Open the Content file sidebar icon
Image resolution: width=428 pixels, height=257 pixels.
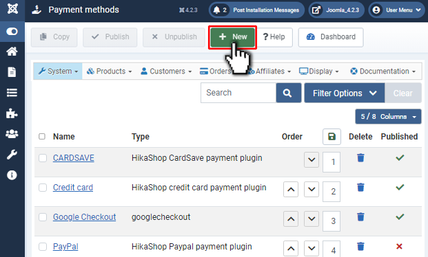pyautogui.click(x=12, y=72)
